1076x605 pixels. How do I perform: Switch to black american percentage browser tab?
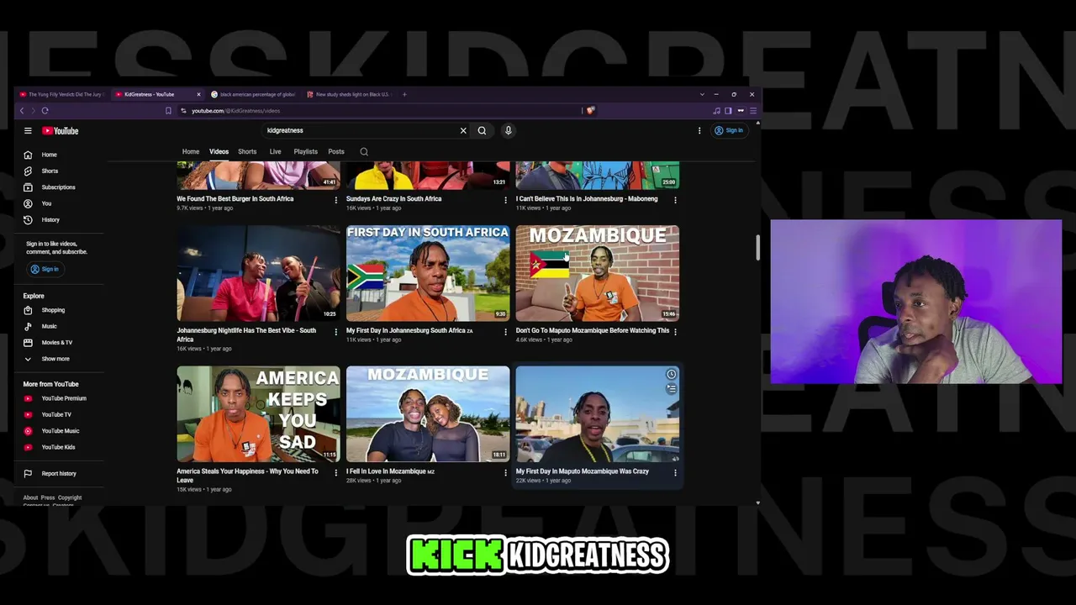point(255,94)
